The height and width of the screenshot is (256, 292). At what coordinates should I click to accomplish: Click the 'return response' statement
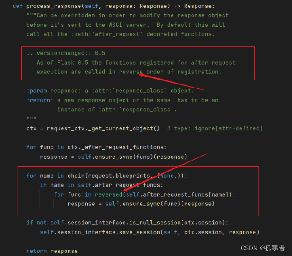click(52, 251)
